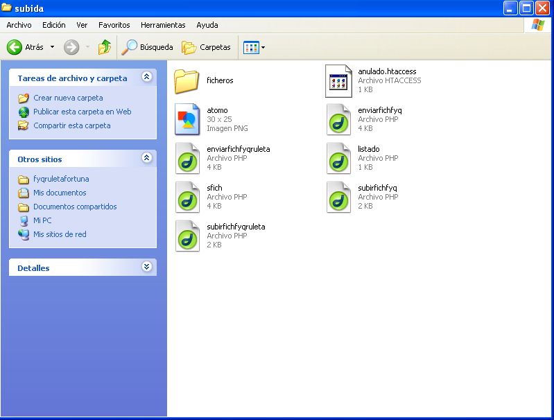The image size is (554, 420).
Task: Select the atomo PNG image file
Action: [187, 119]
